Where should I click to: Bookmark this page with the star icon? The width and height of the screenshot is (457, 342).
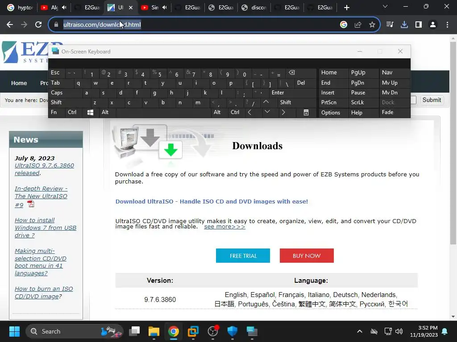click(372, 25)
